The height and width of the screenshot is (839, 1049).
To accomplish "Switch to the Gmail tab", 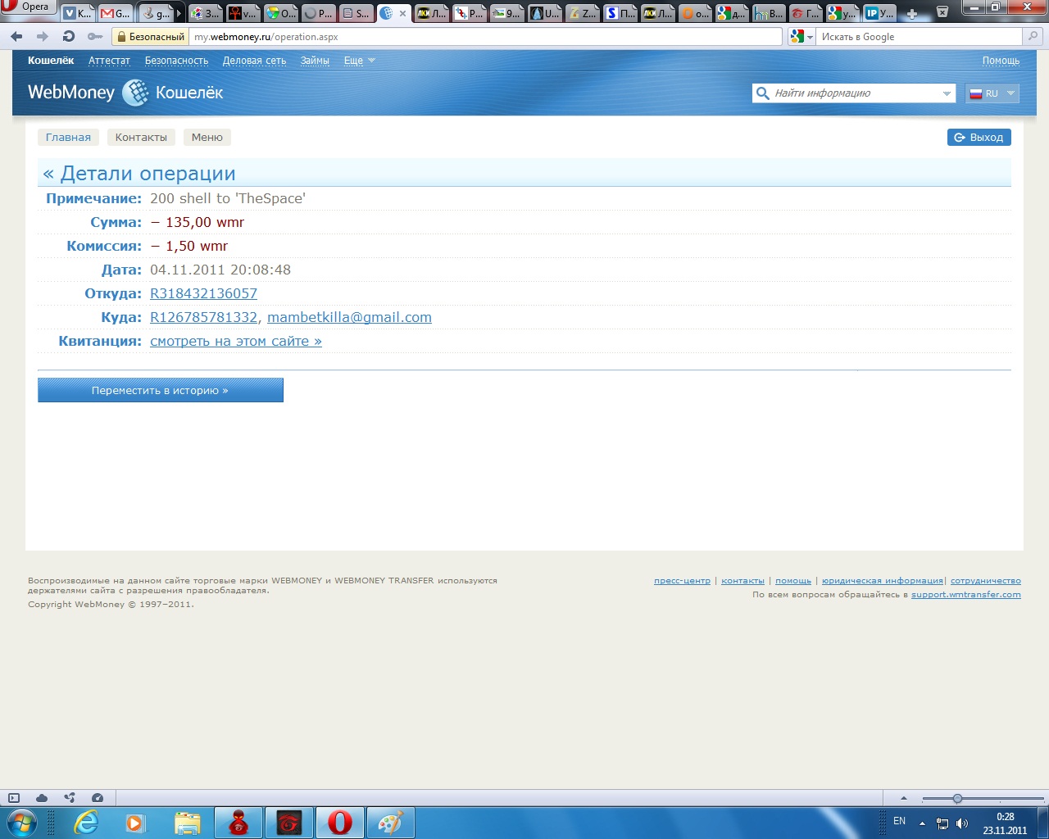I will point(116,14).
